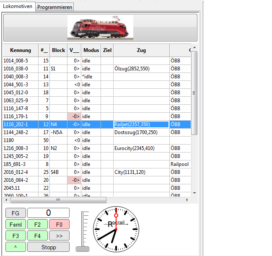Image resolution: width=272 pixels, height=256 pixels.
Task: Sort table by Kennung column header
Action: [x=21, y=50]
